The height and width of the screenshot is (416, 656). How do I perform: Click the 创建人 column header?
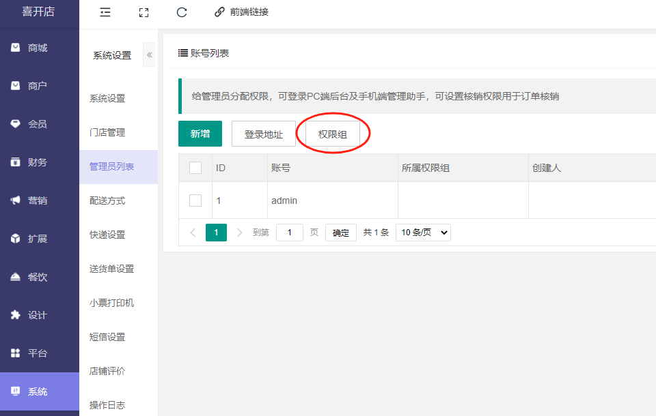[x=547, y=168]
